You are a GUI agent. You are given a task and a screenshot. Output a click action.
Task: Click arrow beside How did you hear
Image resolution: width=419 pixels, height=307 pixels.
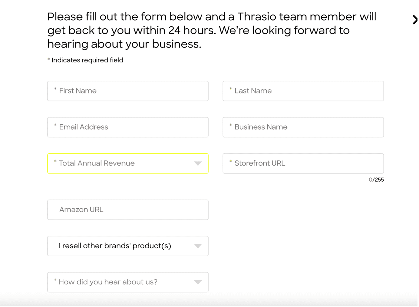198,282
